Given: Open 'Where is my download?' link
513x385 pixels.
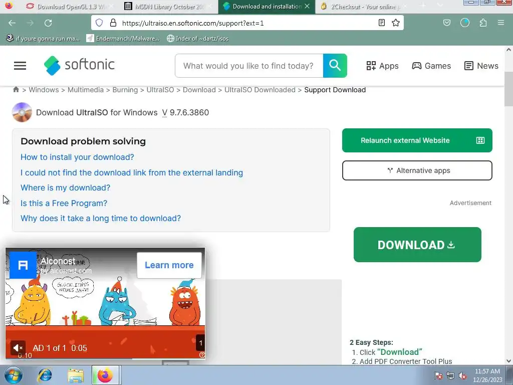Looking at the screenshot, I should [x=66, y=187].
